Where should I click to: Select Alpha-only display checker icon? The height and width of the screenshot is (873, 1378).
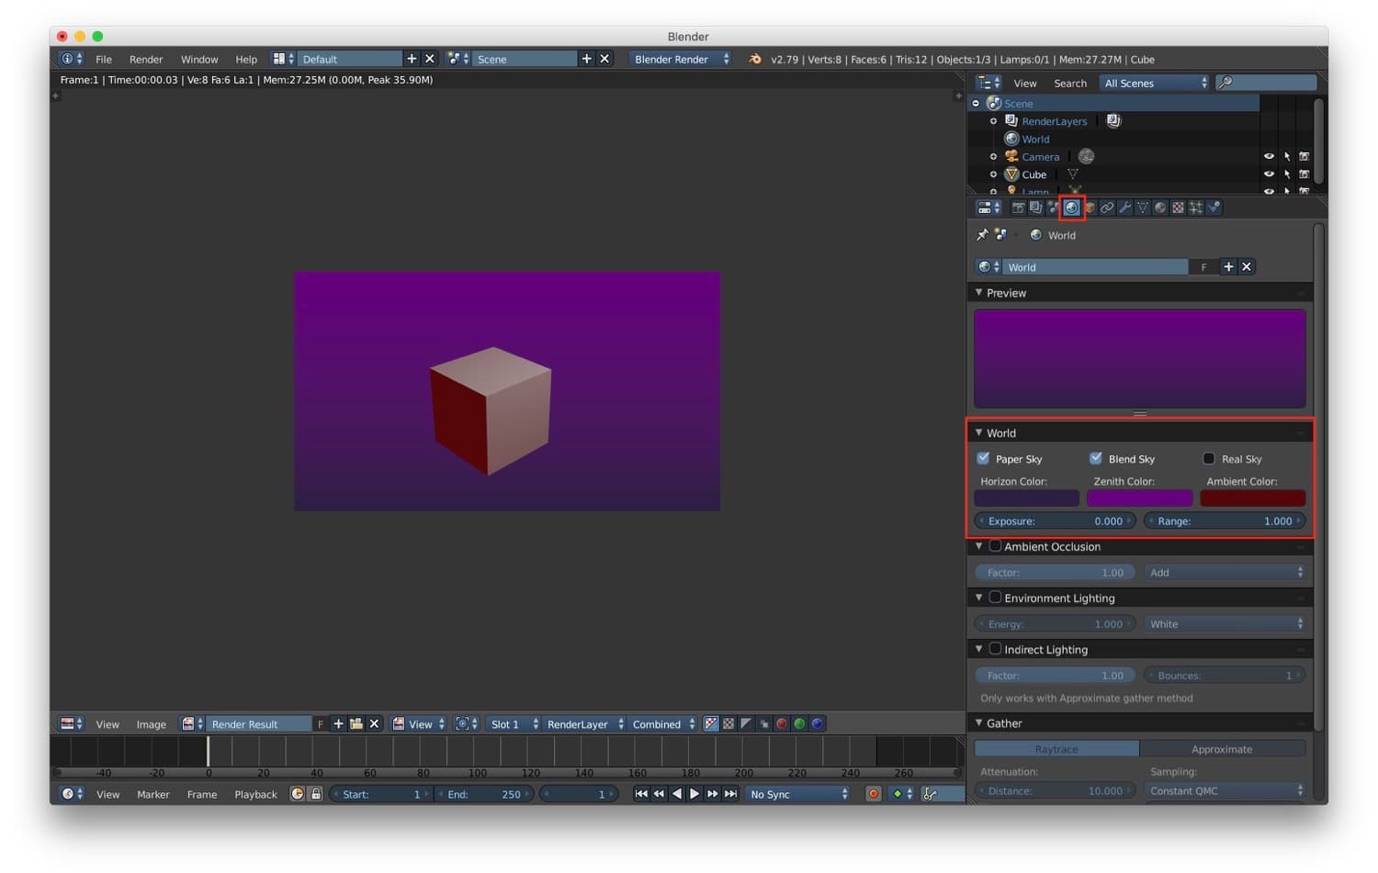click(729, 723)
